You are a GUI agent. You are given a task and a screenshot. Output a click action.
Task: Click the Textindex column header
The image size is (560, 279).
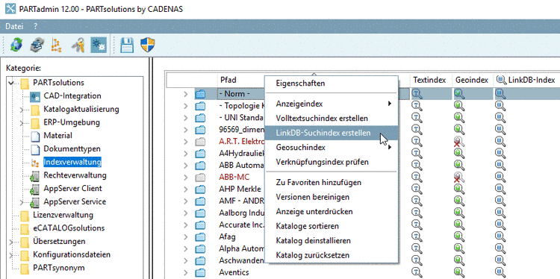coord(429,81)
